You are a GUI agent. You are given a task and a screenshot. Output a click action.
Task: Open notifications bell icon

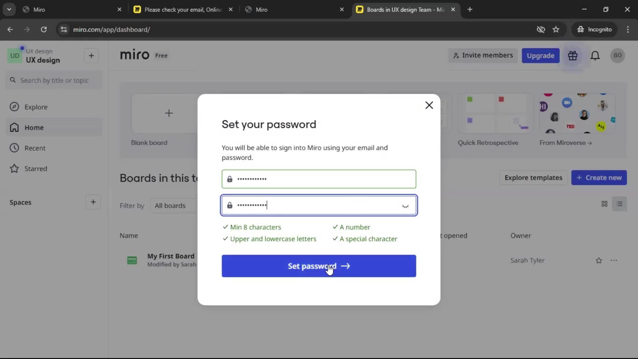click(595, 56)
